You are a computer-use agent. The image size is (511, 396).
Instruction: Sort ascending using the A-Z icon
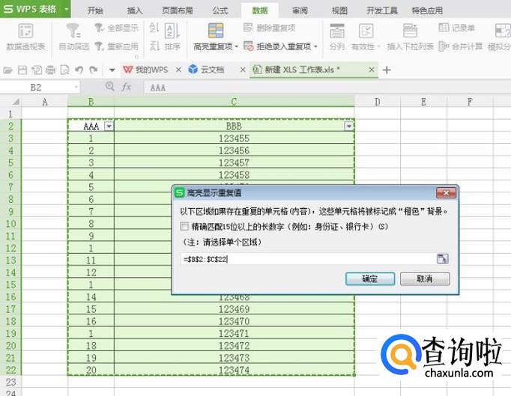pyautogui.click(x=154, y=28)
